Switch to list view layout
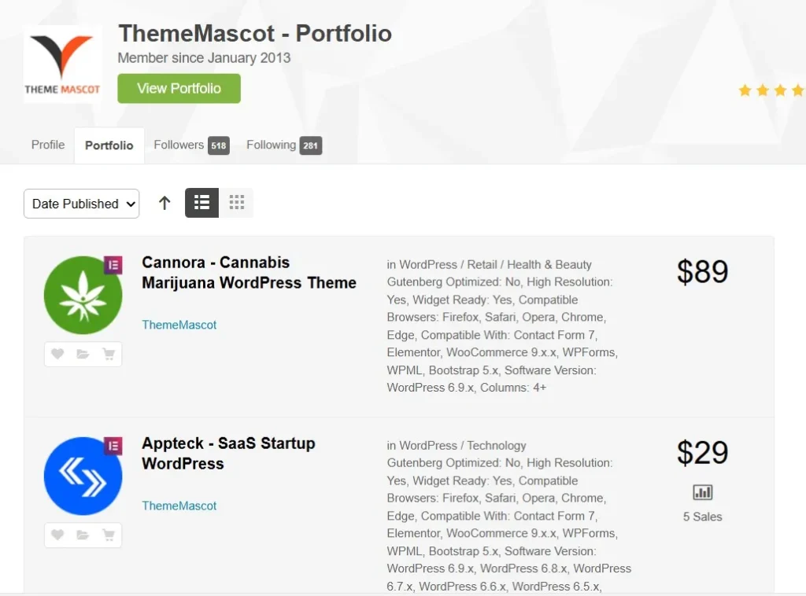The height and width of the screenshot is (596, 806). pyautogui.click(x=201, y=203)
